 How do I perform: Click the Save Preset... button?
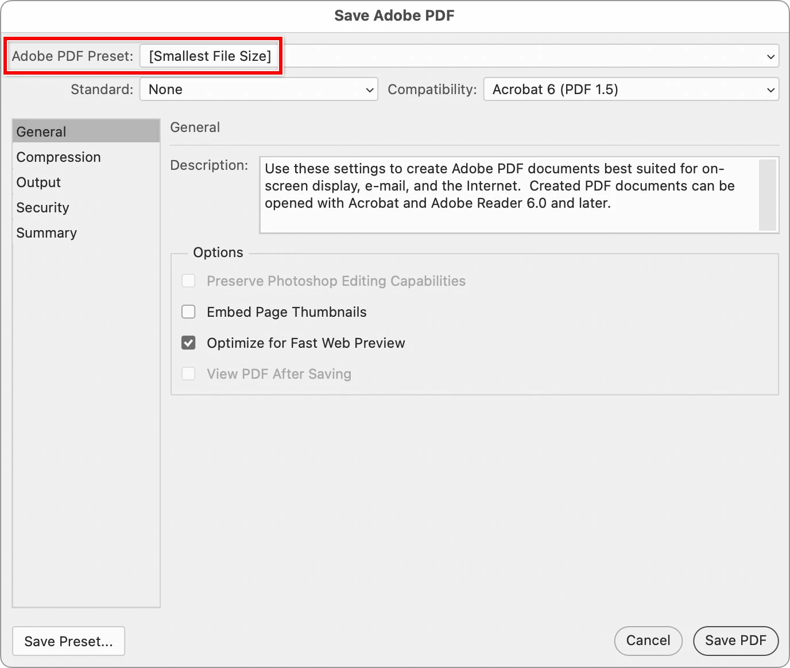(68, 641)
